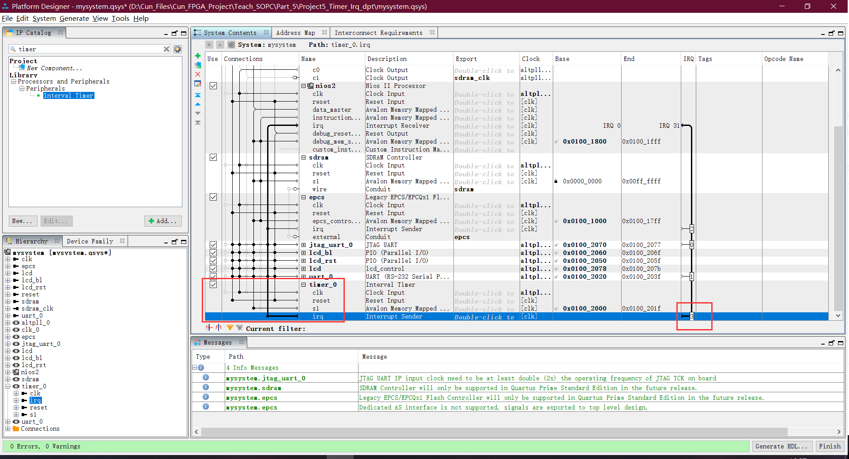The height and width of the screenshot is (459, 849).
Task: Click the IRQ 3 connection marker for timer_0
Action: pyautogui.click(x=692, y=316)
